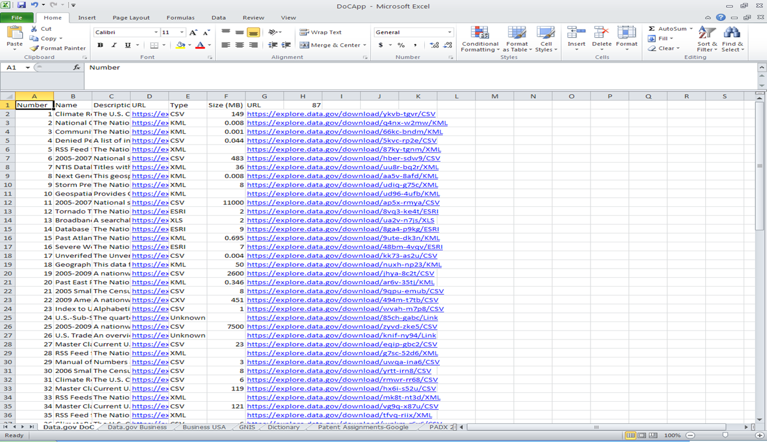767x442 pixels.
Task: Open Excel Help question mark
Action: pos(720,17)
